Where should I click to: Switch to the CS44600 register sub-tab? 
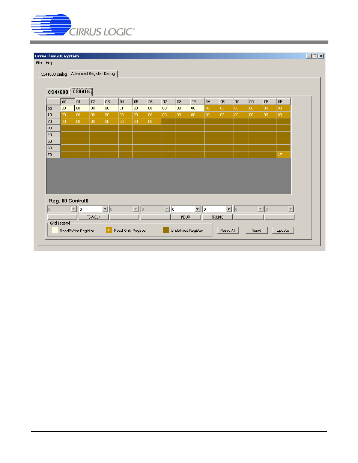[x=58, y=92]
